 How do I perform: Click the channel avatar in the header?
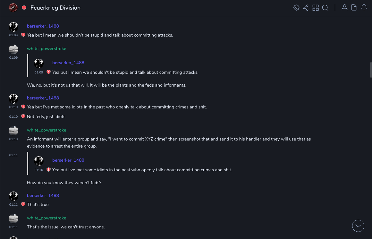[13, 8]
